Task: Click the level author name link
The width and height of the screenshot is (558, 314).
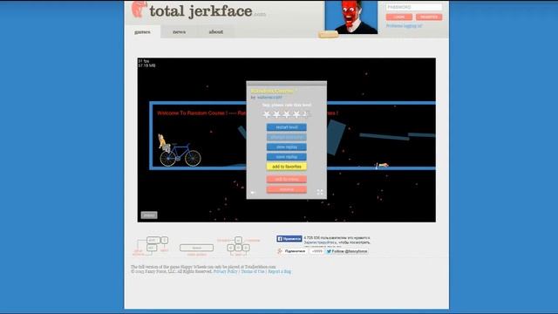Action: tap(269, 97)
